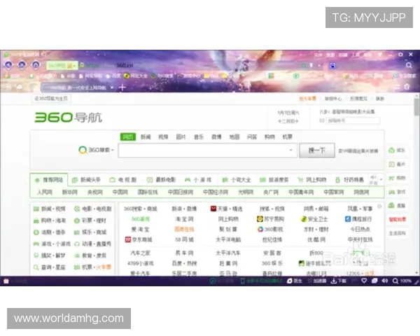Click the 新闻·视频 category icon
Viewport: 420px width, 336px height.
coord(36,209)
